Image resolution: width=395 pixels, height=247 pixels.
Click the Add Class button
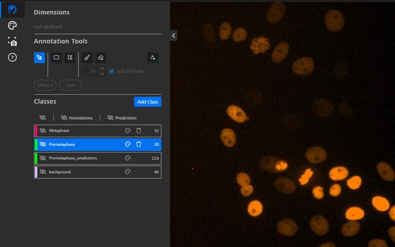tap(148, 102)
